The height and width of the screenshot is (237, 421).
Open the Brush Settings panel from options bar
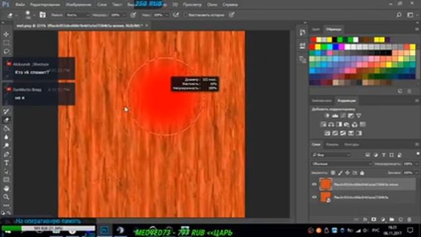[43, 14]
